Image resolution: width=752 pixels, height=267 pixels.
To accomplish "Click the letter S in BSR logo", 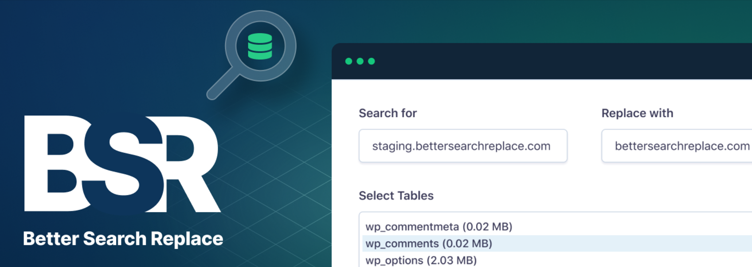I will point(124,164).
